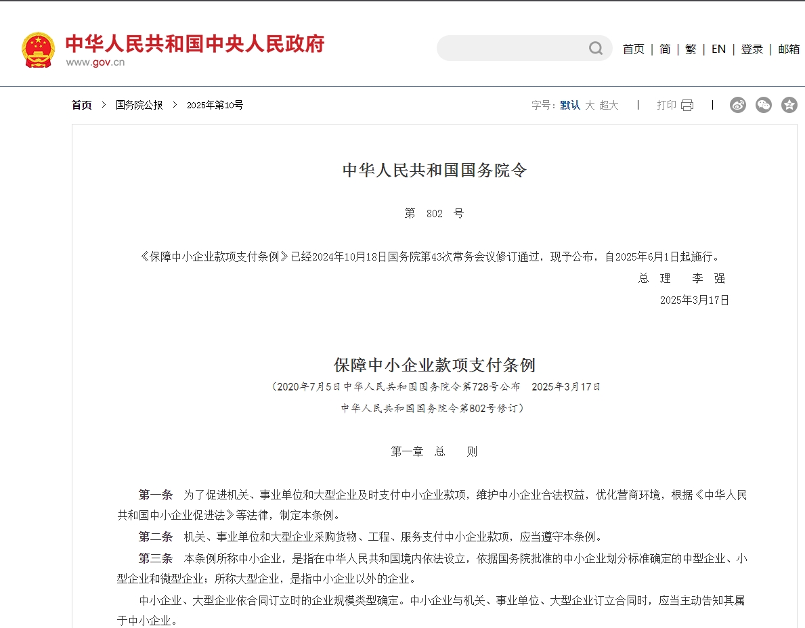Image resolution: width=805 pixels, height=628 pixels.
Task: Share the article to WeChat
Action: click(764, 105)
